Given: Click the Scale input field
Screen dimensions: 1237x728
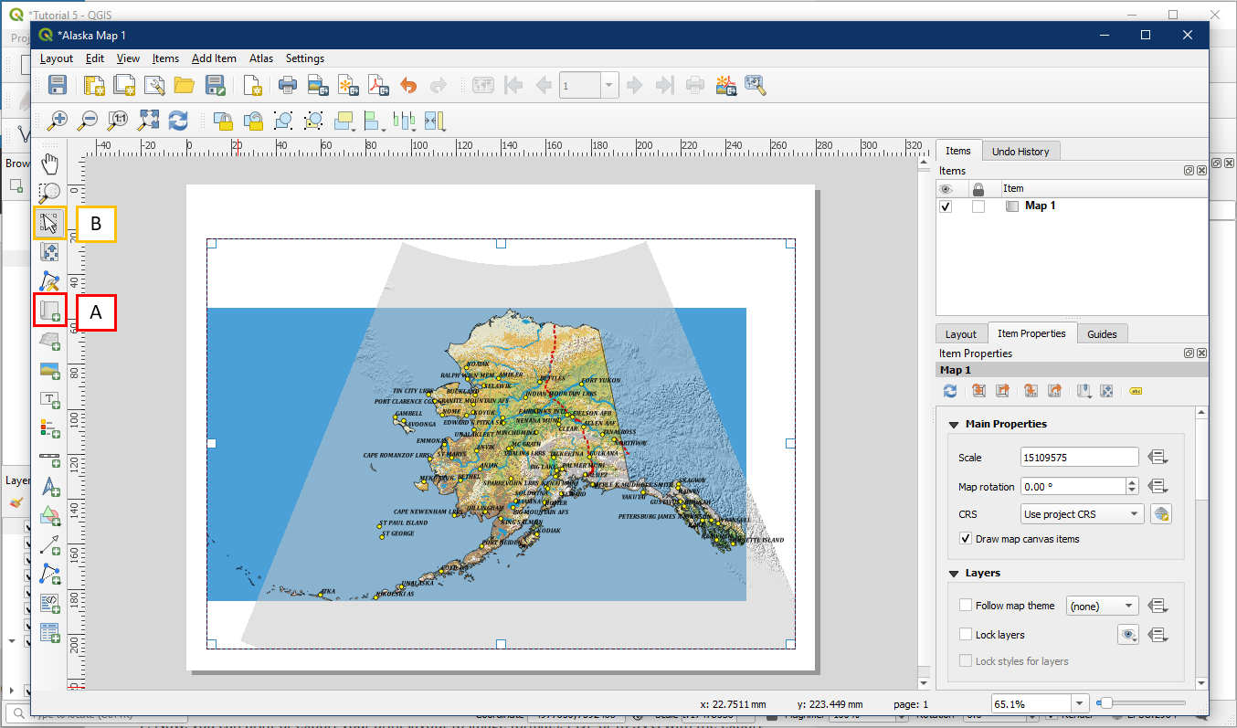Looking at the screenshot, I should [1079, 457].
